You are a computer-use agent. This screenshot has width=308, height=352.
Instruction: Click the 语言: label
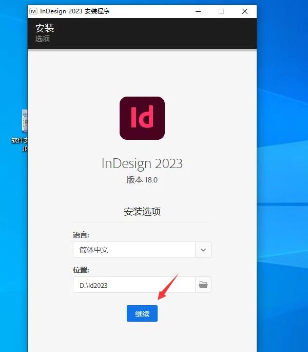(81, 235)
